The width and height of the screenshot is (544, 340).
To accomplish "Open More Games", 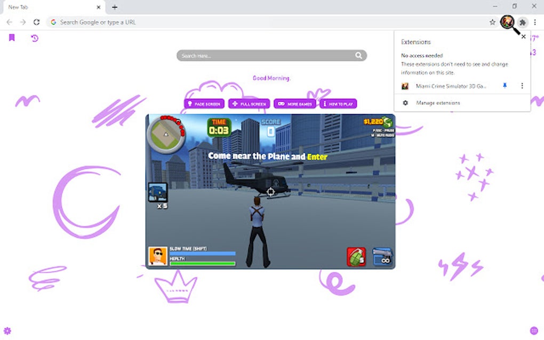I will tap(295, 103).
